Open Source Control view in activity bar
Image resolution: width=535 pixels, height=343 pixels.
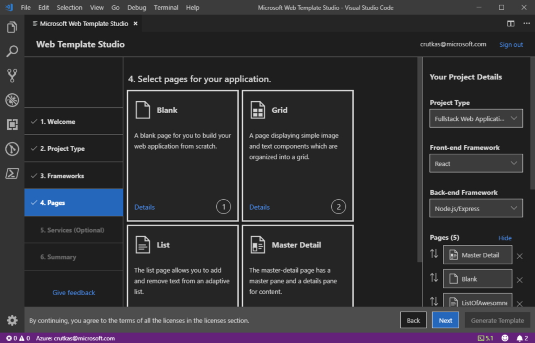[x=12, y=76]
